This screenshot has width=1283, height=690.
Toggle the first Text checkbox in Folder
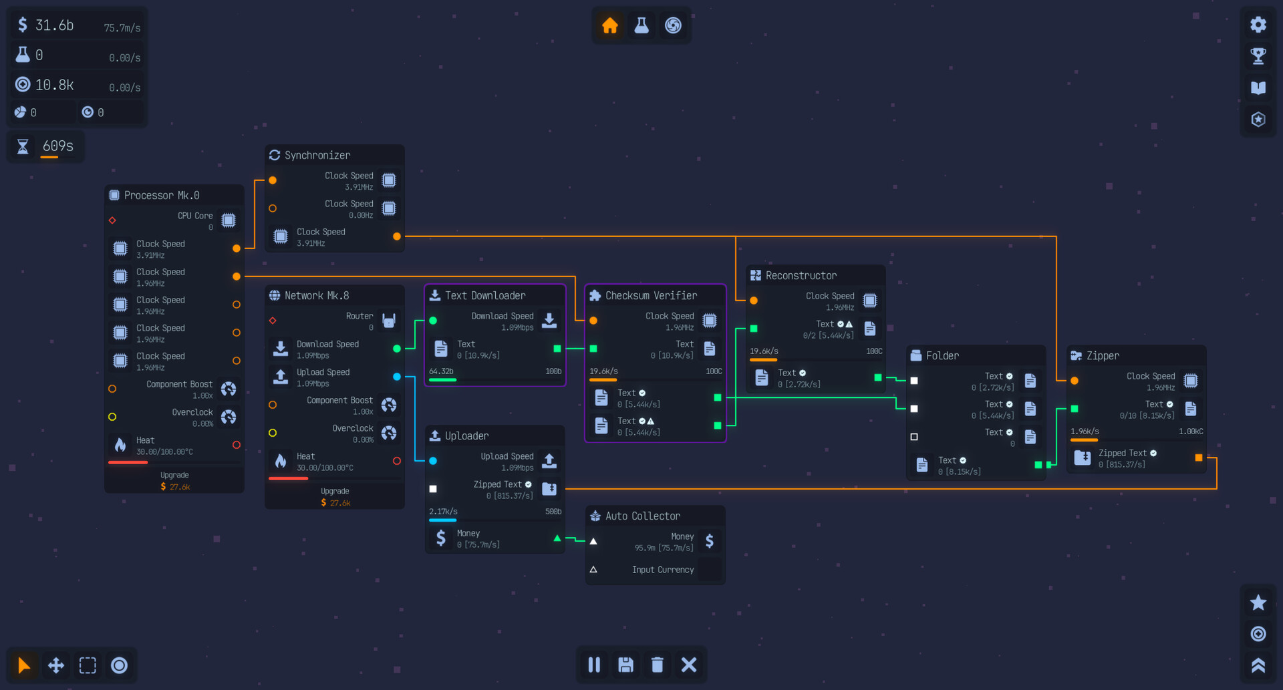pyautogui.click(x=915, y=381)
